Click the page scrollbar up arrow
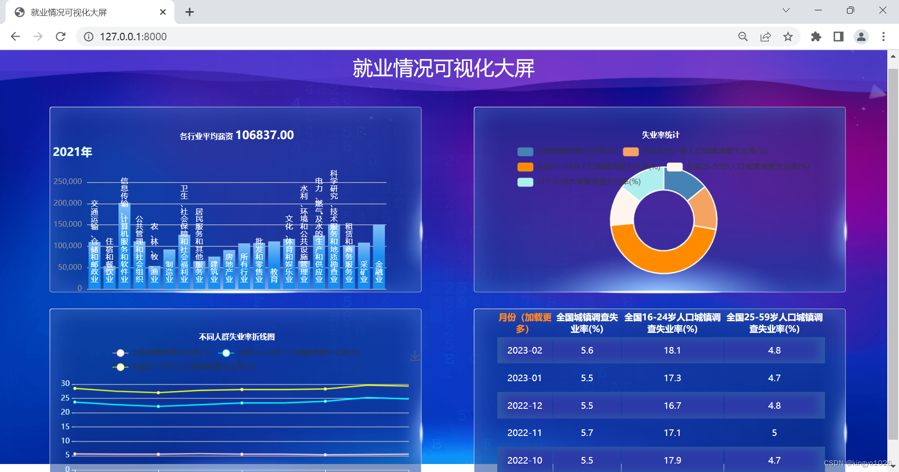The image size is (899, 472). pos(893,56)
